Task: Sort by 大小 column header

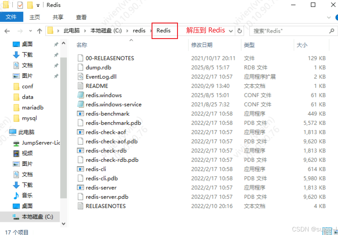Action: (x=302, y=45)
